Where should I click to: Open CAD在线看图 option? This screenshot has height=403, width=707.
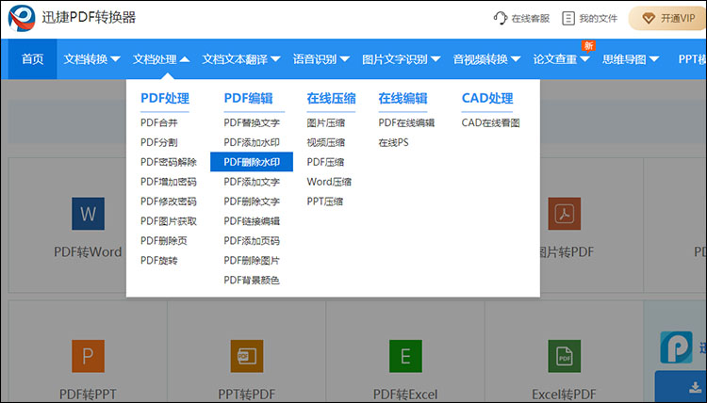click(x=490, y=122)
